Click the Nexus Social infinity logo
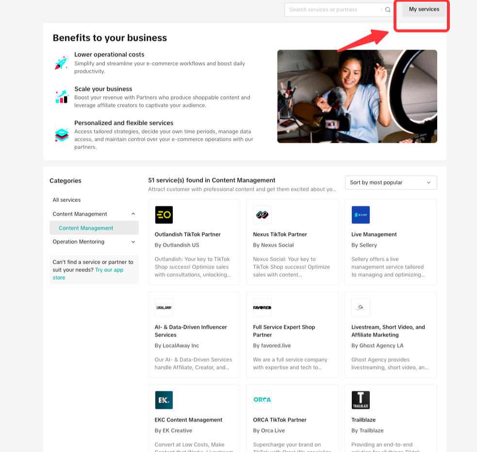This screenshot has width=477, height=452. 262,215
